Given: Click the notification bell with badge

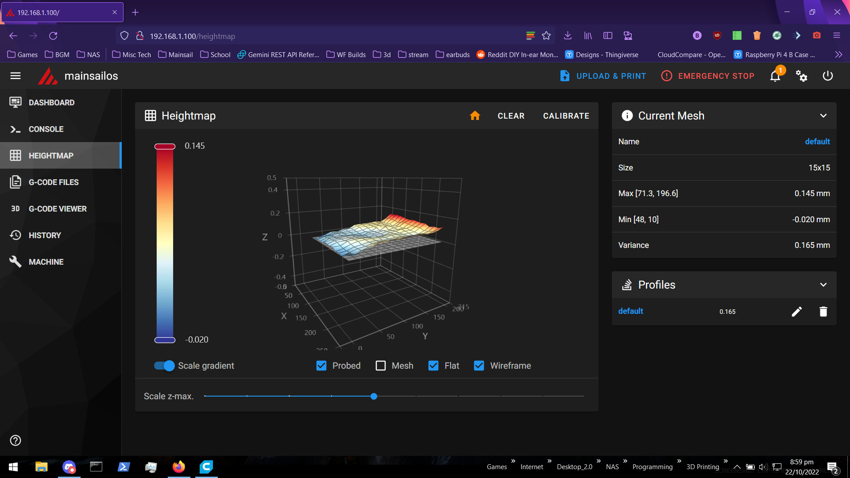Looking at the screenshot, I should pos(775,76).
